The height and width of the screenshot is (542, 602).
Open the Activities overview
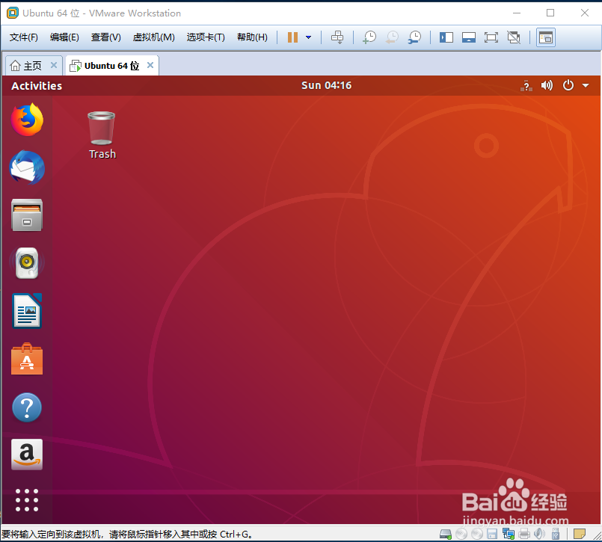click(x=37, y=86)
